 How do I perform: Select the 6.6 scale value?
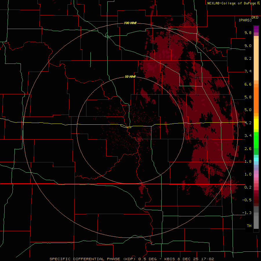(x=248, y=84)
